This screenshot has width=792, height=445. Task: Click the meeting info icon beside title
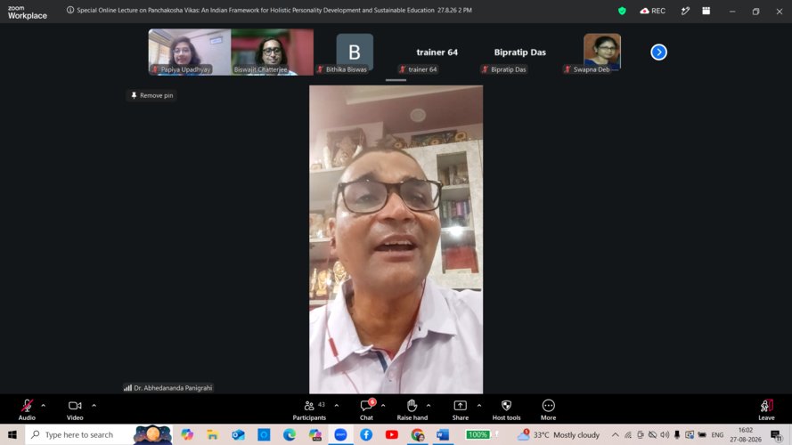(x=70, y=10)
